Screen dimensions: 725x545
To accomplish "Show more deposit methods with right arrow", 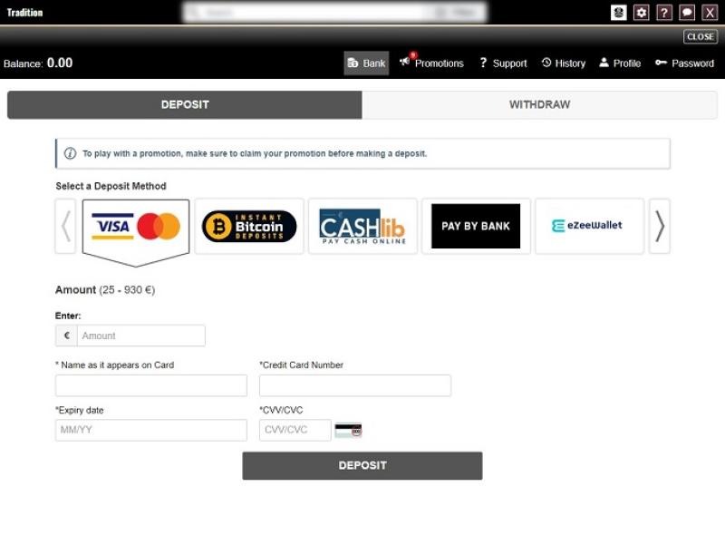I will coord(660,226).
